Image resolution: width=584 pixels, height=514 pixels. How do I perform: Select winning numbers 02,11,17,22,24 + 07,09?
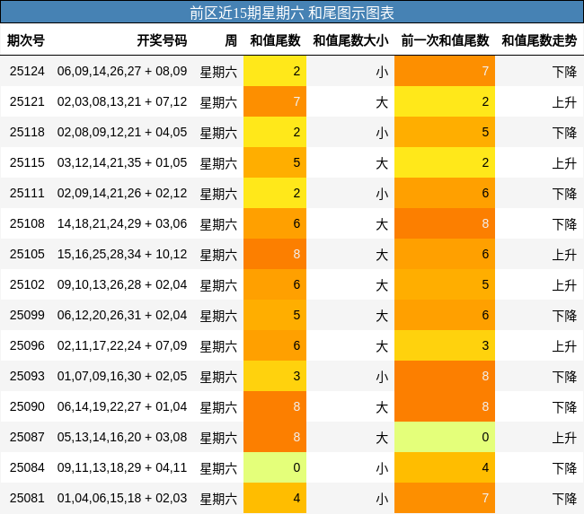point(122,345)
